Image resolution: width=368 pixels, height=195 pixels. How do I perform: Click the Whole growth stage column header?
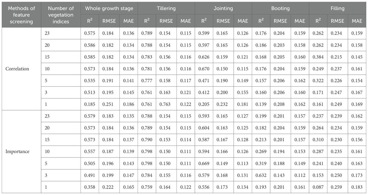[x=109, y=8]
